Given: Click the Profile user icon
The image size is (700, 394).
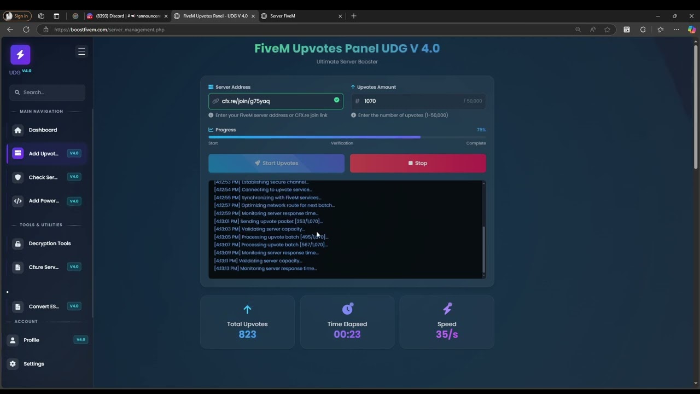Looking at the screenshot, I should coord(13,340).
